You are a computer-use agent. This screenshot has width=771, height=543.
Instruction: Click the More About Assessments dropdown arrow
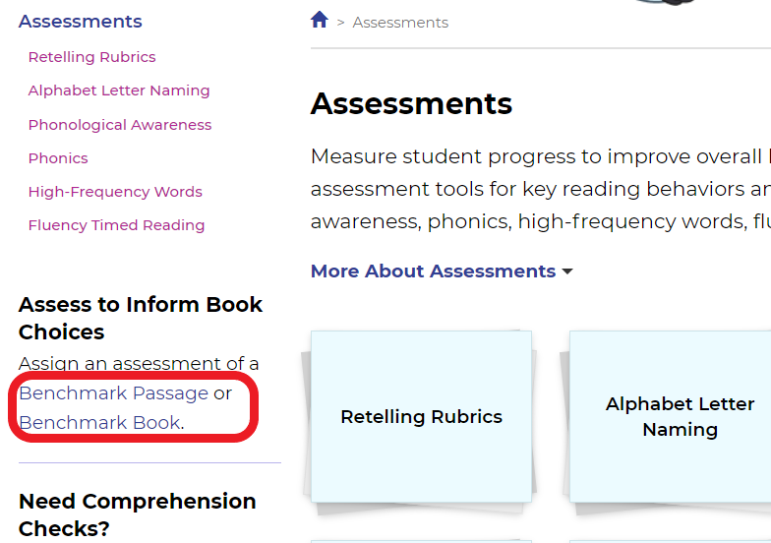[566, 271]
